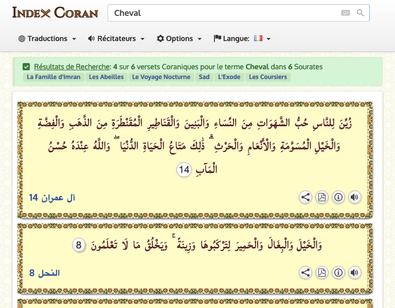Open the virtual keyboard icon in search box

(346, 13)
